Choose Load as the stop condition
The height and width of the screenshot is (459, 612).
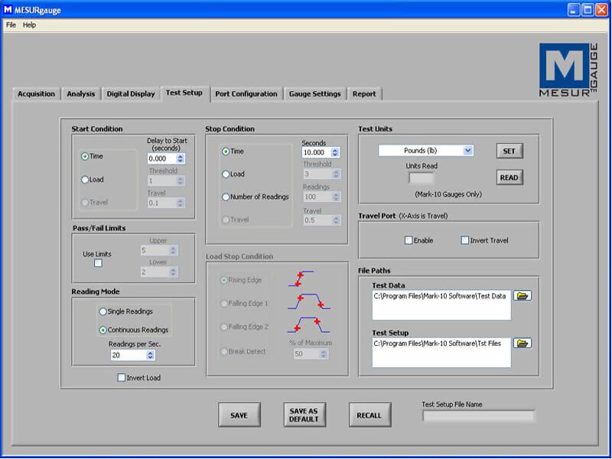pyautogui.click(x=226, y=174)
